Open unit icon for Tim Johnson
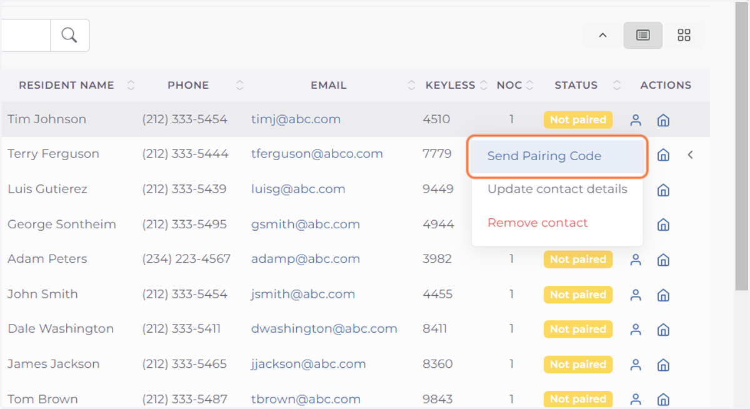The height and width of the screenshot is (409, 750). 664,120
